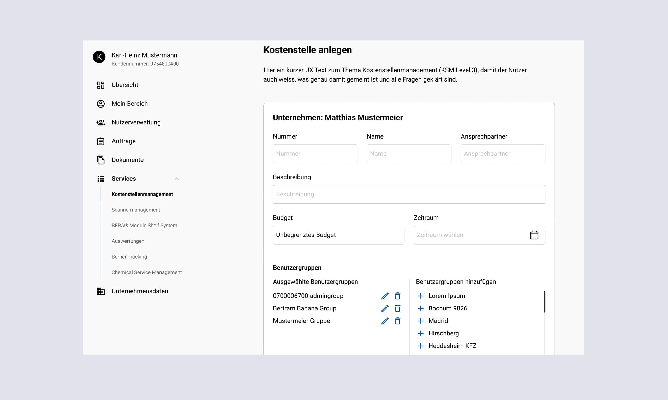Viewport: 668px width, 400px height.
Task: Click the Nummer input field
Action: point(315,153)
